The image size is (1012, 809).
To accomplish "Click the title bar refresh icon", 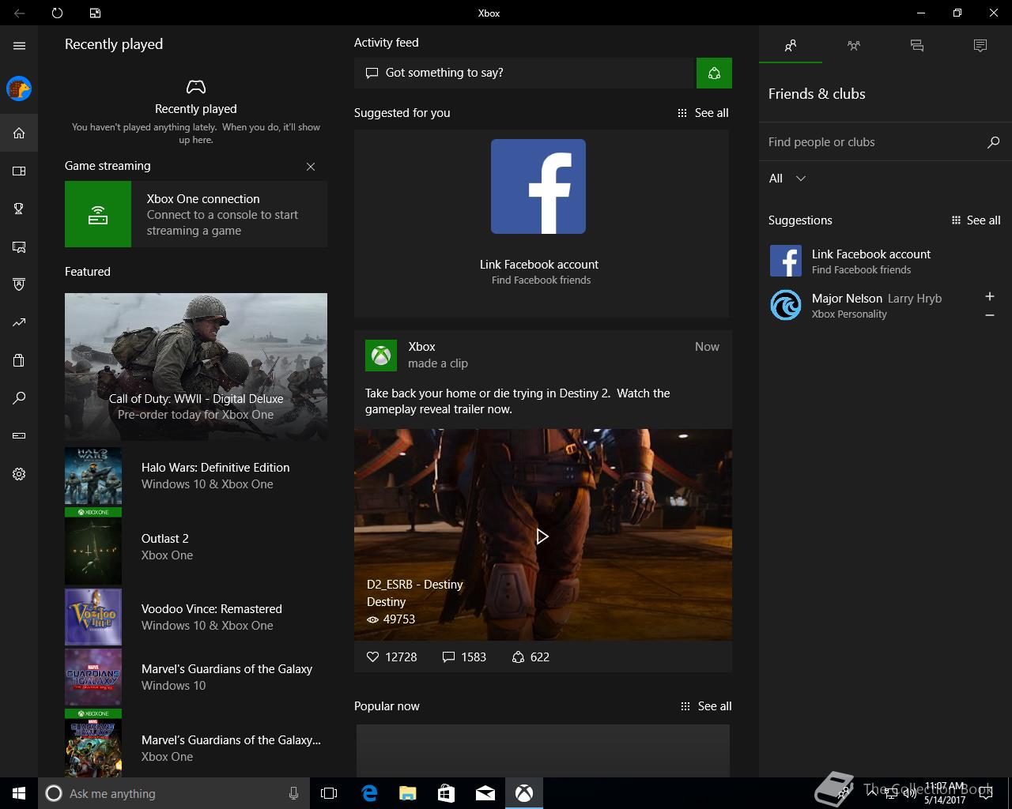I will pos(57,13).
